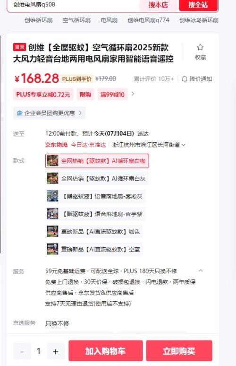The height and width of the screenshot is (366, 236).
Task: Click the 创维电风扇q774 suggested search link
Action: tap(148, 20)
